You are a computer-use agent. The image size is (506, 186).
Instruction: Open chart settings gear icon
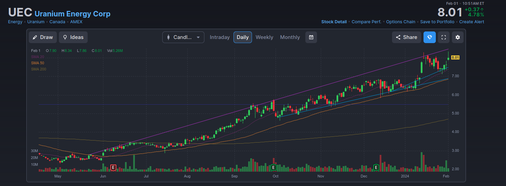pos(458,37)
